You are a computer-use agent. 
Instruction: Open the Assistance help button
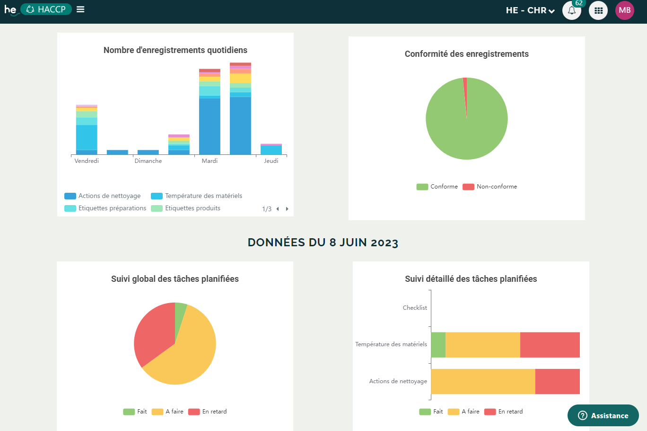[x=603, y=415]
